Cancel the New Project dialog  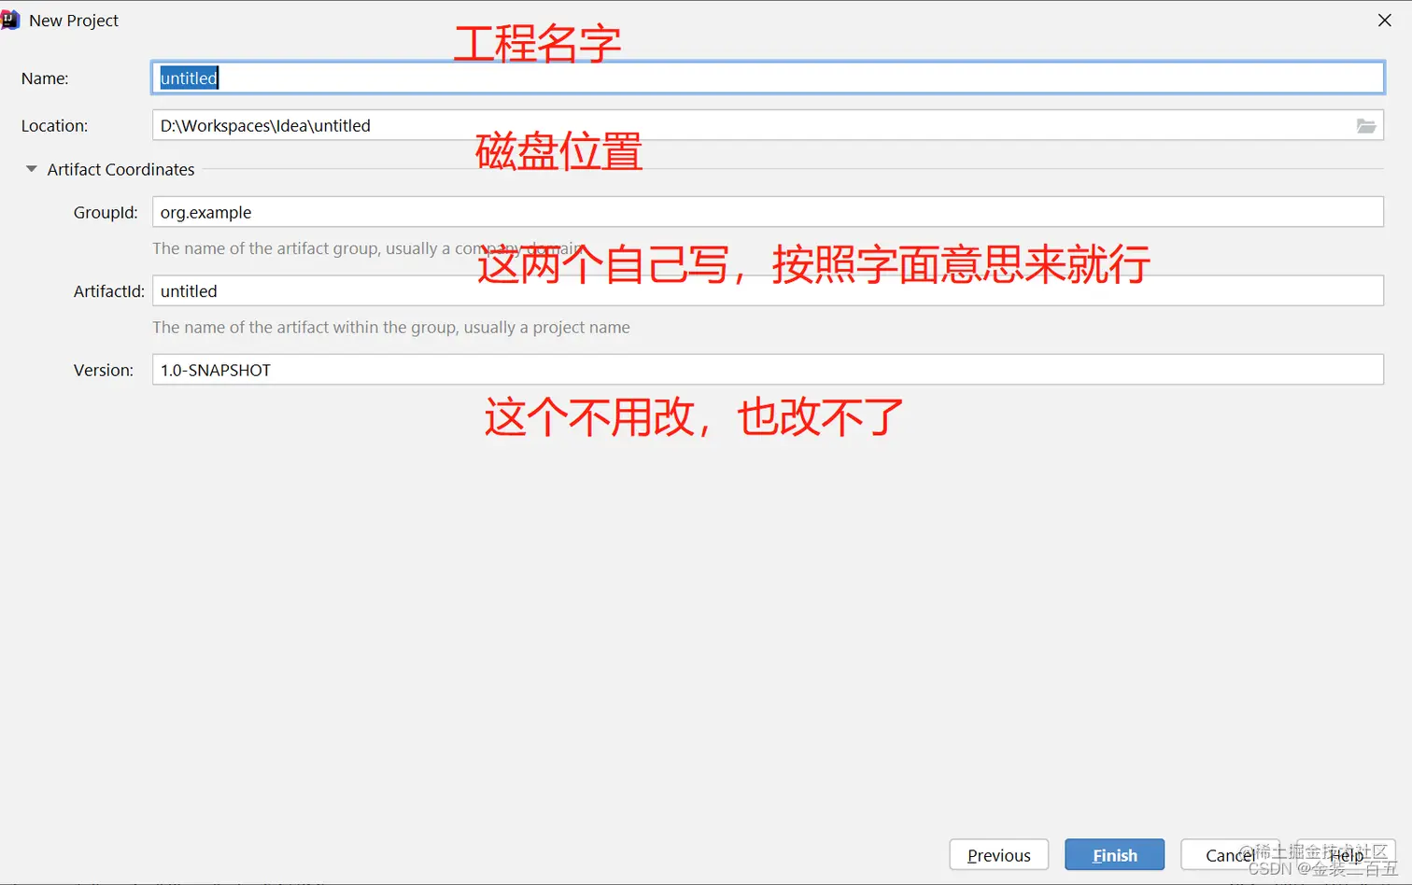1231,854
